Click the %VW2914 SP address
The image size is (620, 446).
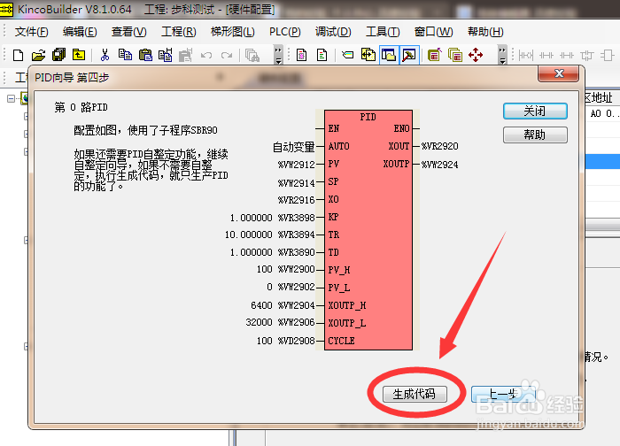pyautogui.click(x=297, y=183)
